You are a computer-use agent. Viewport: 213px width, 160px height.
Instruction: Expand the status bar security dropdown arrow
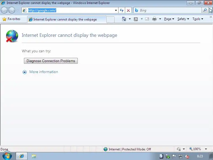pos(184,149)
